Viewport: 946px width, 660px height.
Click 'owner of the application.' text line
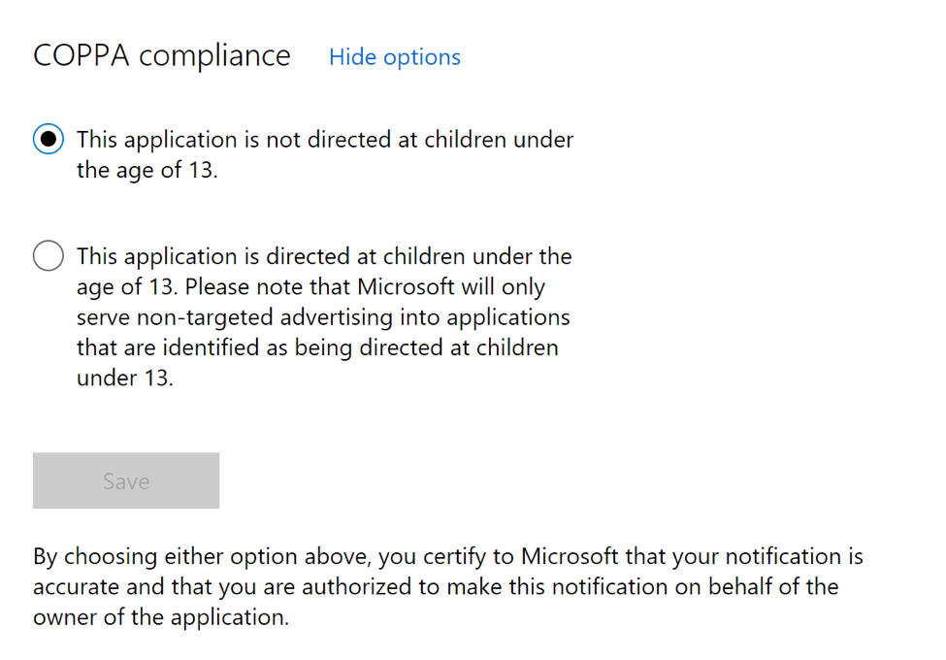161,617
